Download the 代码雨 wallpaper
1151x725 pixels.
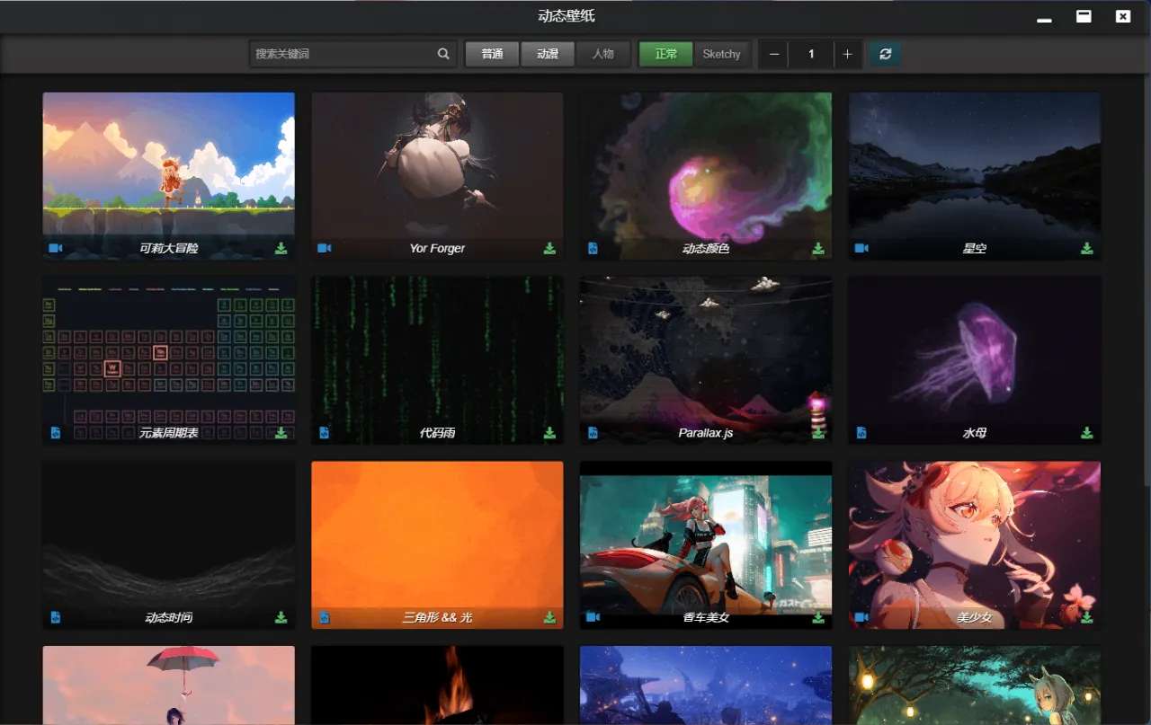tap(549, 433)
